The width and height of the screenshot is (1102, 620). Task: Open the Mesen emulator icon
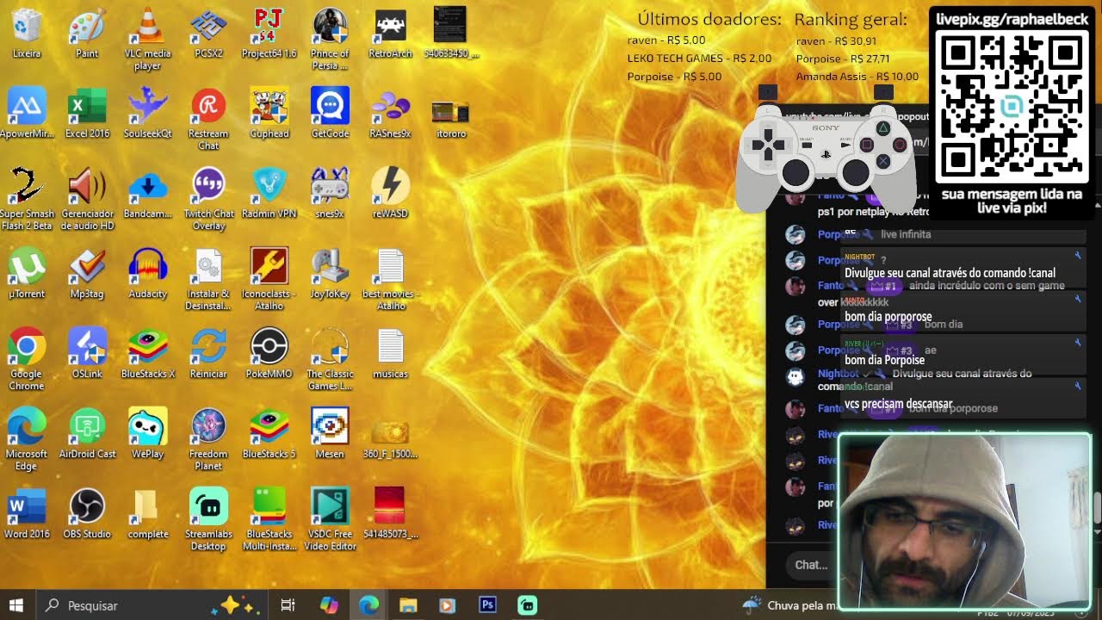[x=330, y=434]
